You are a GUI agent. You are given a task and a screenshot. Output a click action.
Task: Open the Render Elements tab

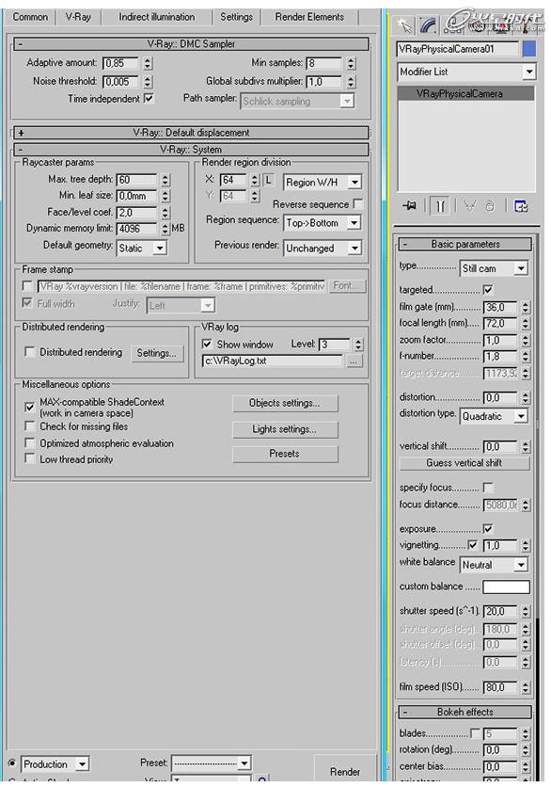[x=309, y=17]
